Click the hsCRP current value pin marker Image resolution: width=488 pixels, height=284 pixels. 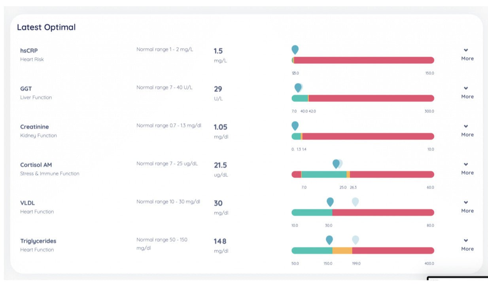point(295,49)
